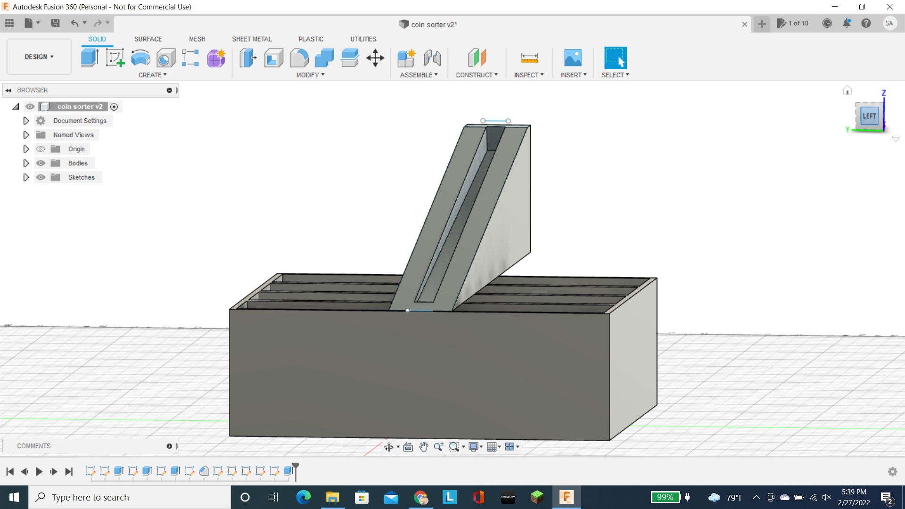
Task: Open the Joint tool under Assemble
Action: click(432, 57)
